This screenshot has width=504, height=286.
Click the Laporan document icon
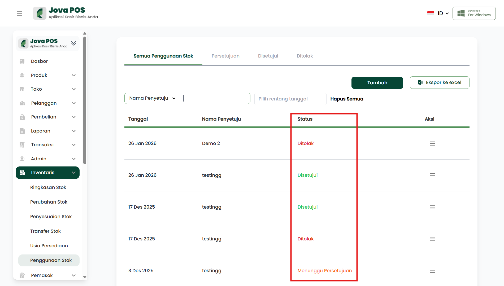coord(22,131)
